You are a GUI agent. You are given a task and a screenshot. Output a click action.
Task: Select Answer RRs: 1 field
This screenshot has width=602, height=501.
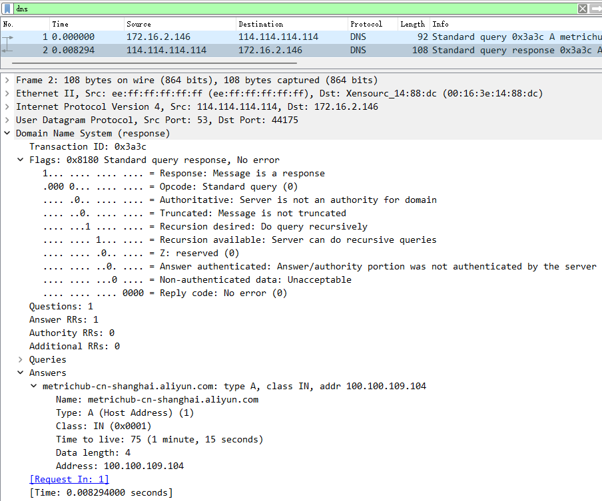pos(64,319)
